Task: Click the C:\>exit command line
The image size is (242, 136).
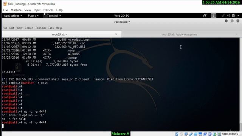Action: point(9,72)
